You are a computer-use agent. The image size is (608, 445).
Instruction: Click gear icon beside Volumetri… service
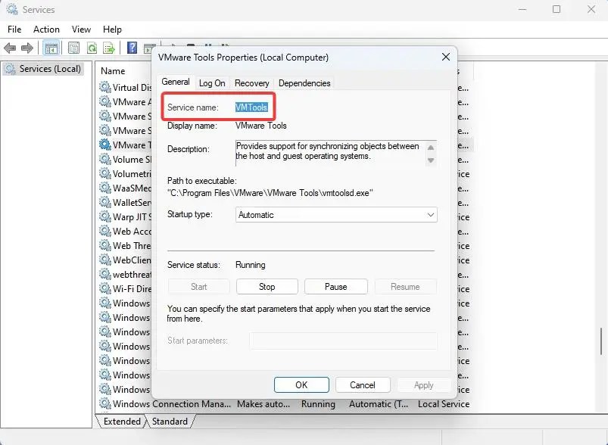coord(105,173)
